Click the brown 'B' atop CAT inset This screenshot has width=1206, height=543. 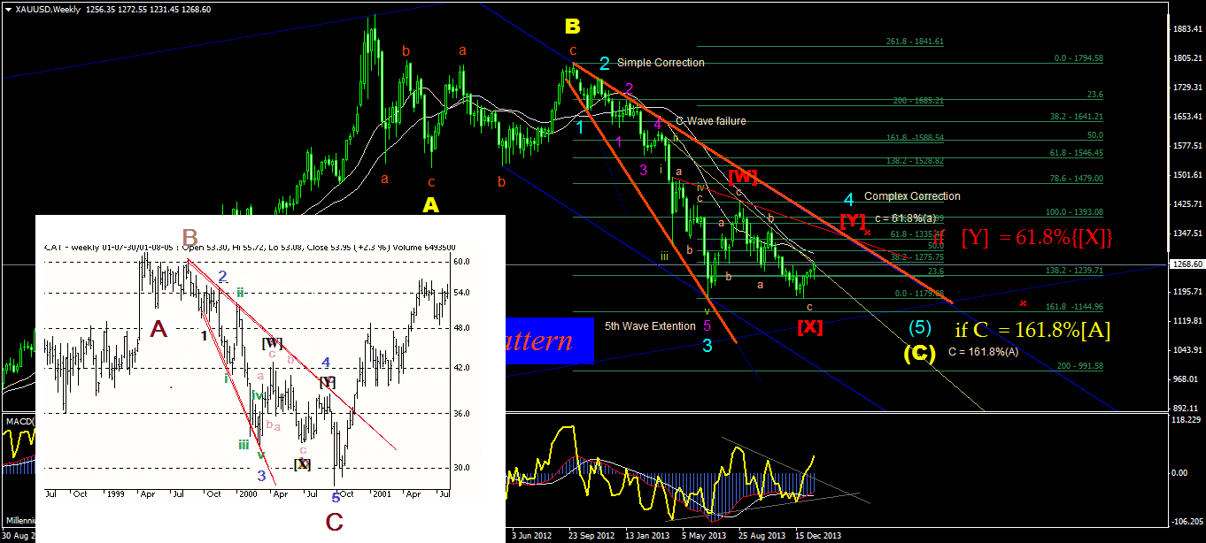(x=189, y=237)
